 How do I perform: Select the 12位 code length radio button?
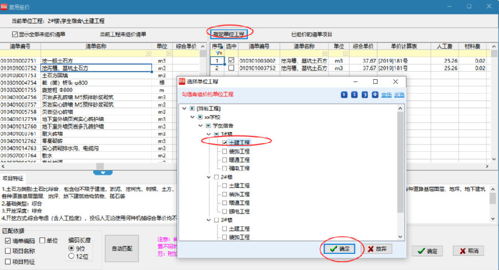click(72, 257)
